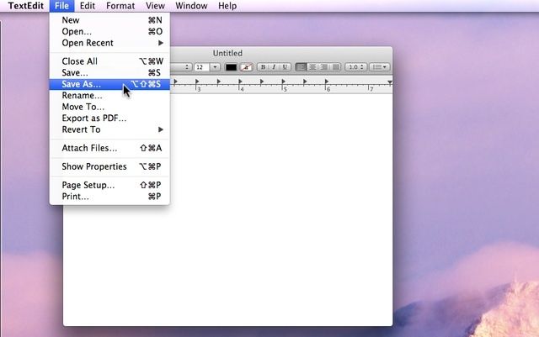The image size is (539, 337).
Task: Click Print… in the File menu
Action: coord(75,196)
